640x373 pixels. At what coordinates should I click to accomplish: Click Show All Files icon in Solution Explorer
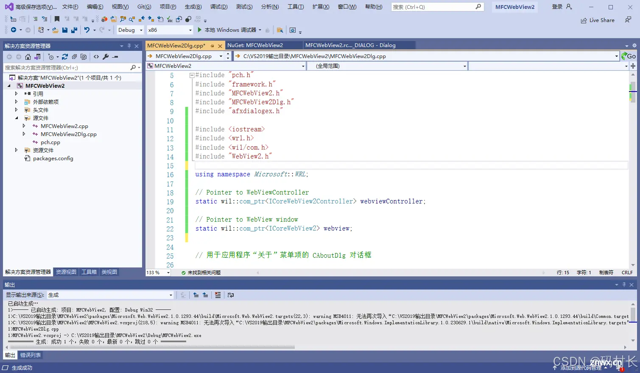[84, 57]
